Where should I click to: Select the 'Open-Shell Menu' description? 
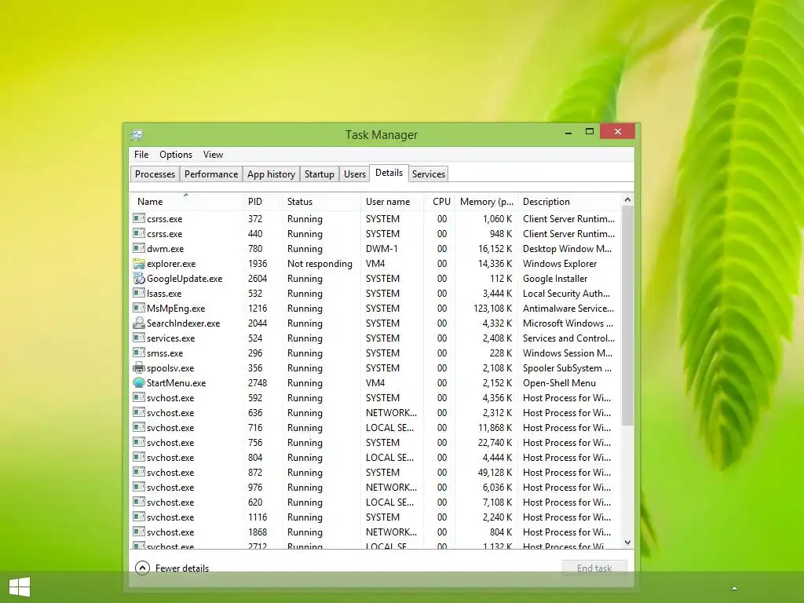pos(559,382)
